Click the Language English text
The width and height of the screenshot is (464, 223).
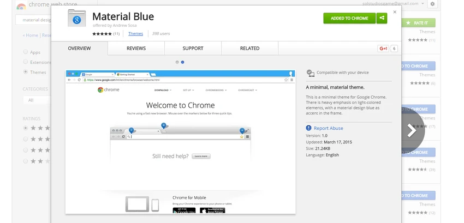323,155
